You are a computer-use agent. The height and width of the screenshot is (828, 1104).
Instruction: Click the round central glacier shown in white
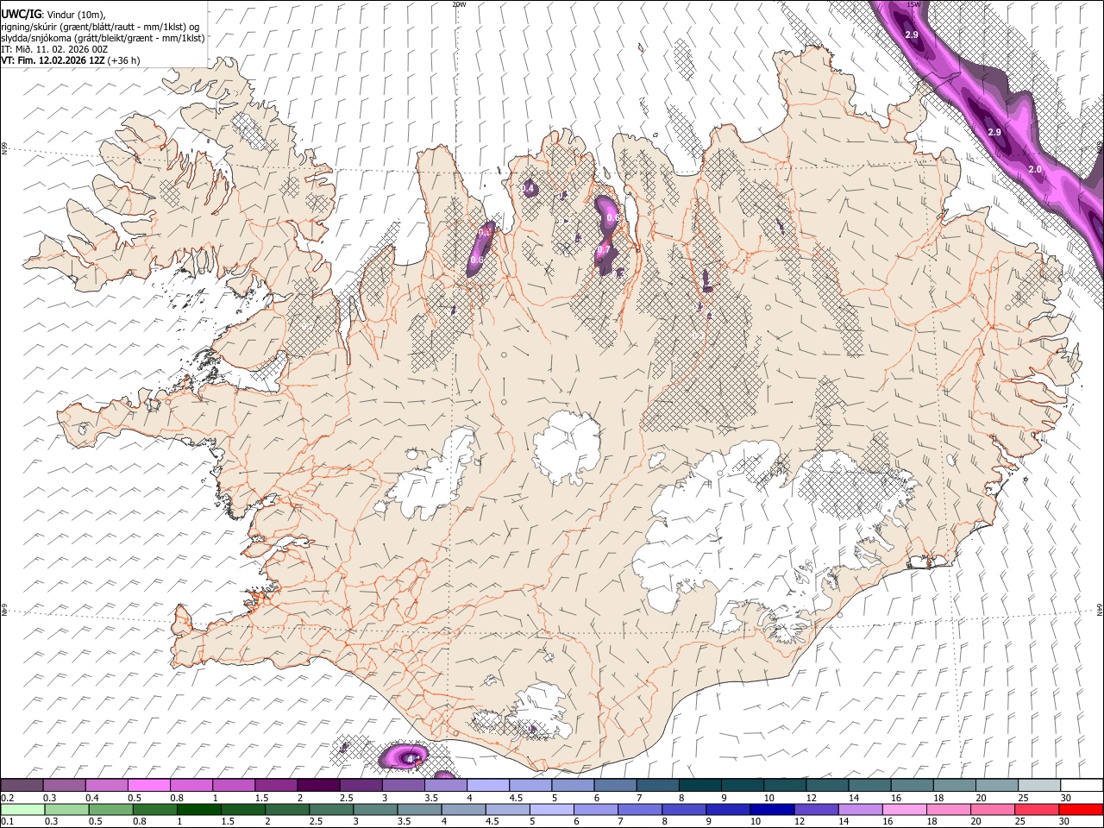[567, 447]
